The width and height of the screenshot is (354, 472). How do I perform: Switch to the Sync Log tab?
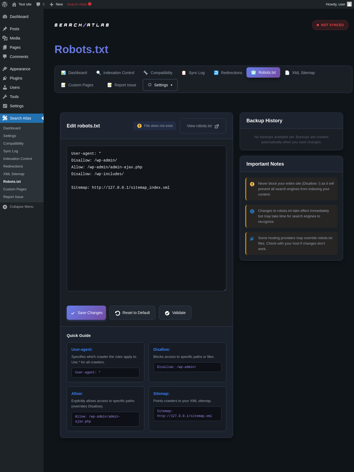[x=193, y=73]
